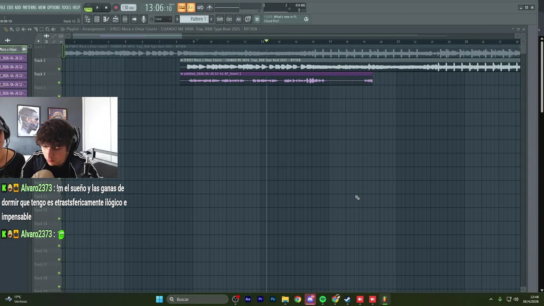The height and width of the screenshot is (306, 544).
Task: Toggle Track 3 mute switch
Action: tap(59, 82)
